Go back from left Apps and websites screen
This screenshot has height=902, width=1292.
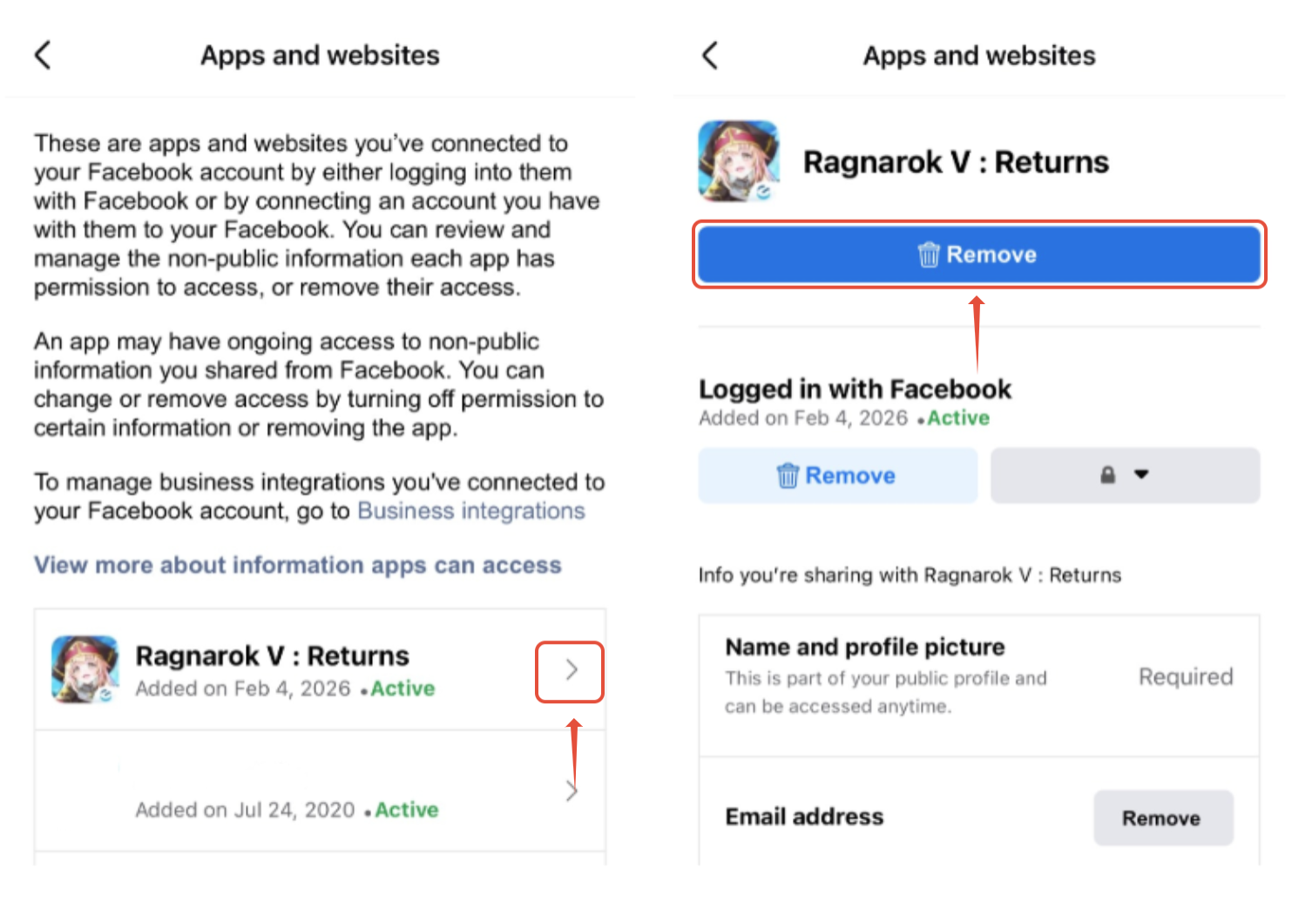coord(43,55)
